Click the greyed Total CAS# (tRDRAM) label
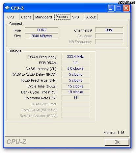Screen dimensions: 136x153 (x=39, y=110)
